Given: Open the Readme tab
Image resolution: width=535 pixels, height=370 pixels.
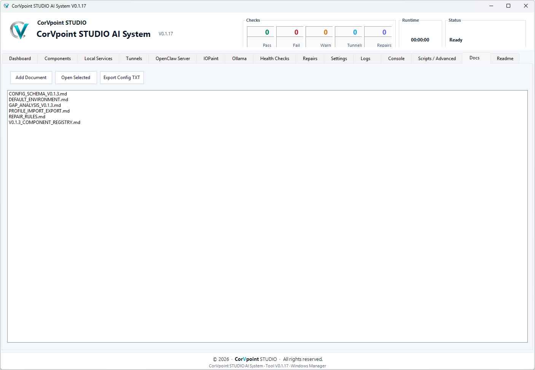Looking at the screenshot, I should (505, 59).
